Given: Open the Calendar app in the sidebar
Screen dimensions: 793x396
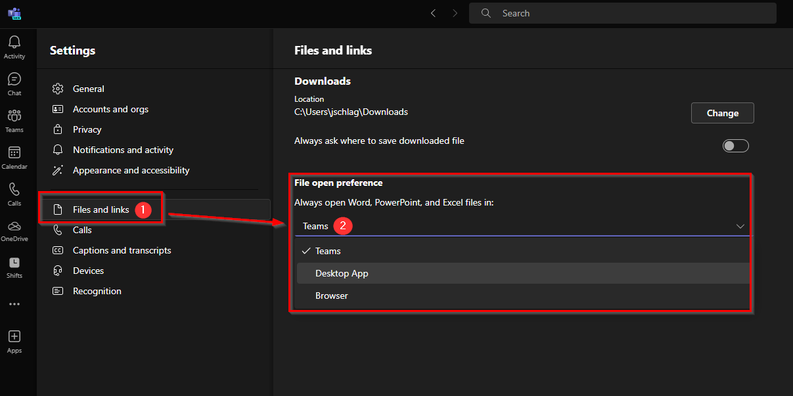Looking at the screenshot, I should coord(14,158).
